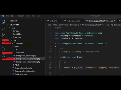Click line number 7 in gutter
The width and height of the screenshot is (121, 90).
[51, 44]
